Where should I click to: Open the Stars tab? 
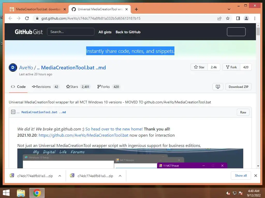[78, 87]
